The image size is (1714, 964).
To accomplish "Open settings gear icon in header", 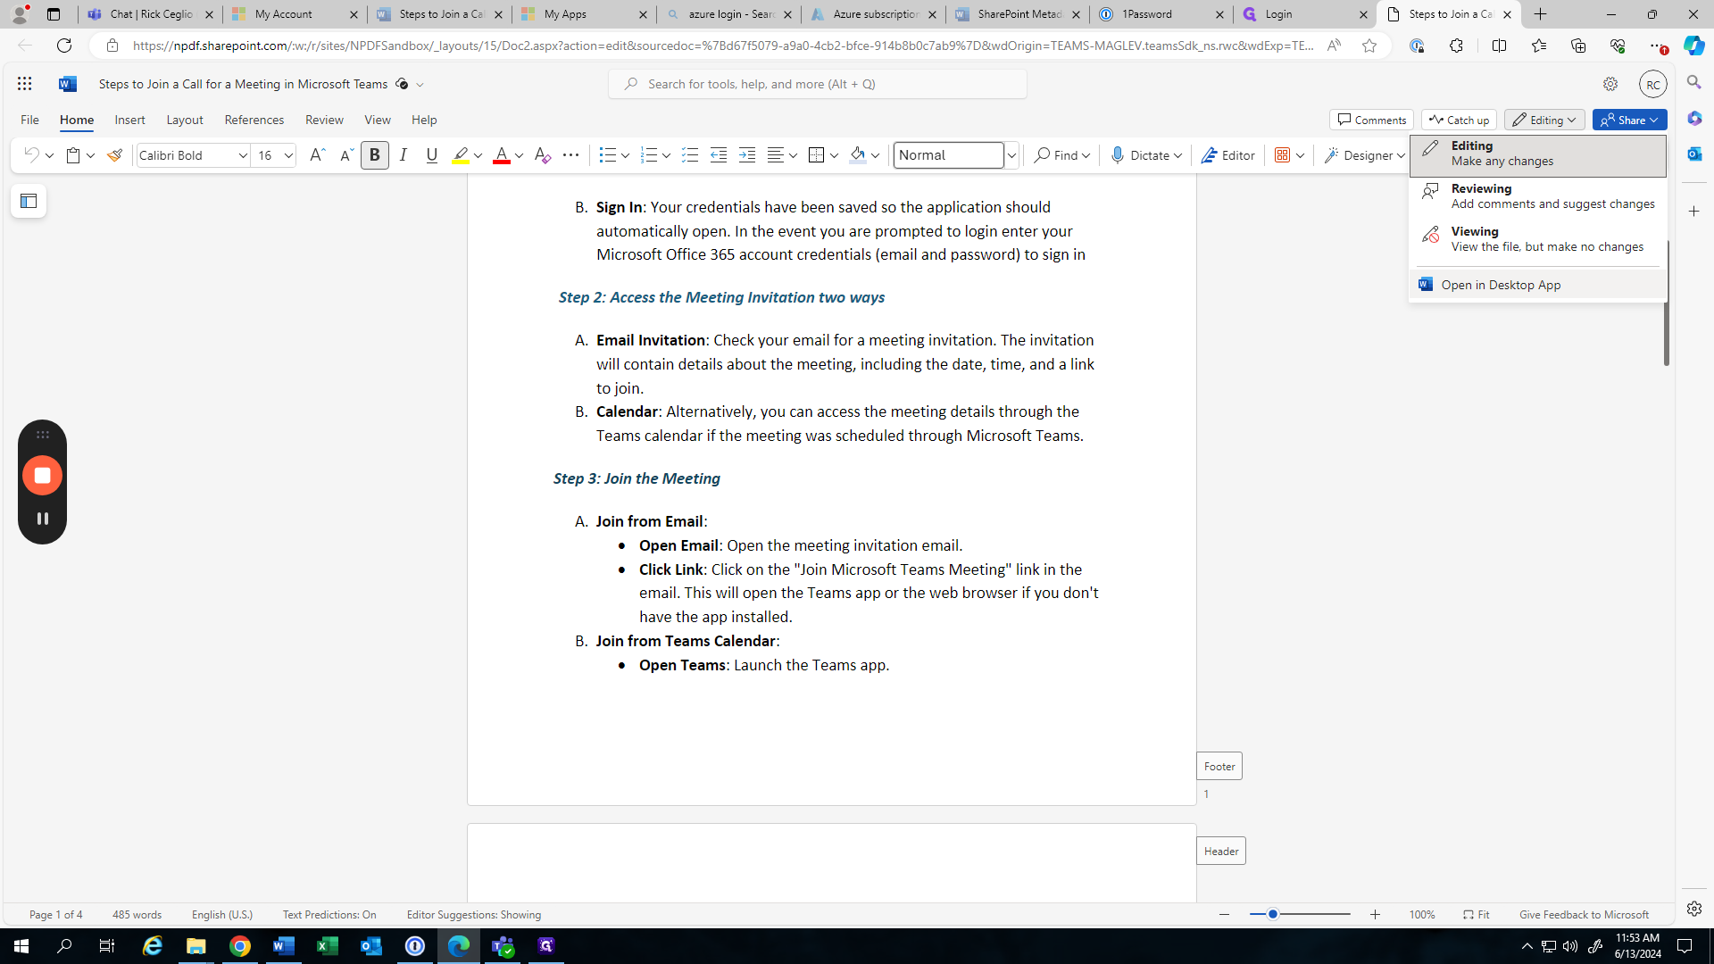I will 1610,84.
